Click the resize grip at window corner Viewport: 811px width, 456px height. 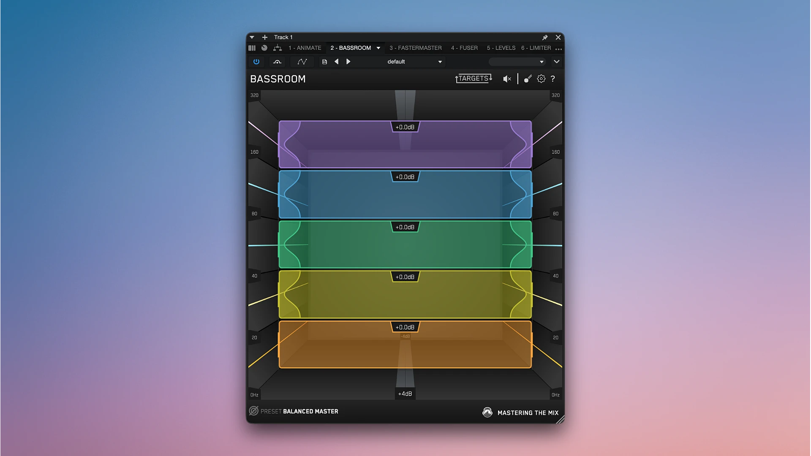tap(561, 419)
